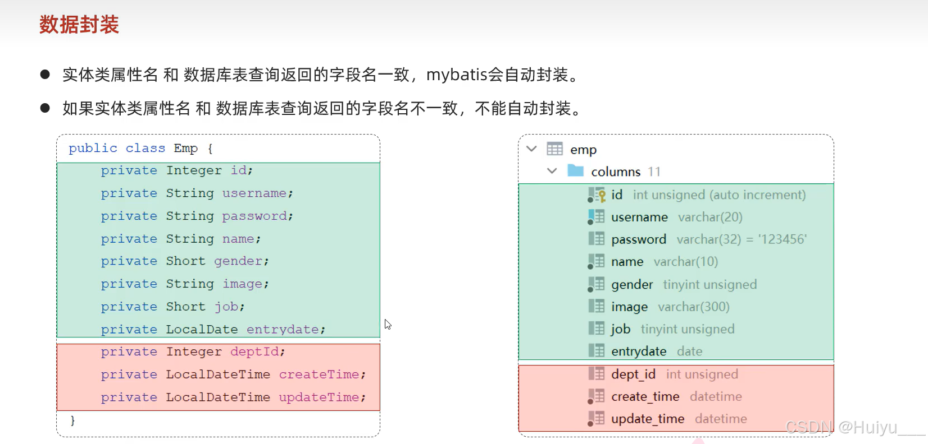Screen dimensions: 928x444
Task: Click the password column icon
Action: tap(596, 239)
